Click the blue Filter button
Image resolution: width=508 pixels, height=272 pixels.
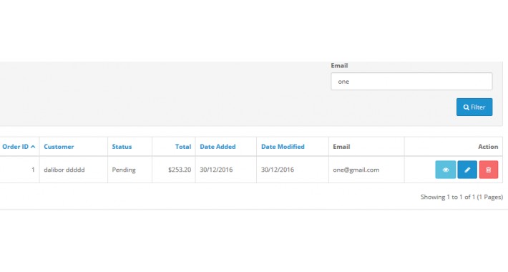point(474,107)
